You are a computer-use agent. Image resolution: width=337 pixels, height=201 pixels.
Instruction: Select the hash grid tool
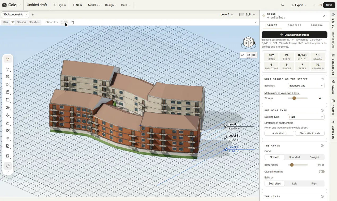click(x=8, y=138)
